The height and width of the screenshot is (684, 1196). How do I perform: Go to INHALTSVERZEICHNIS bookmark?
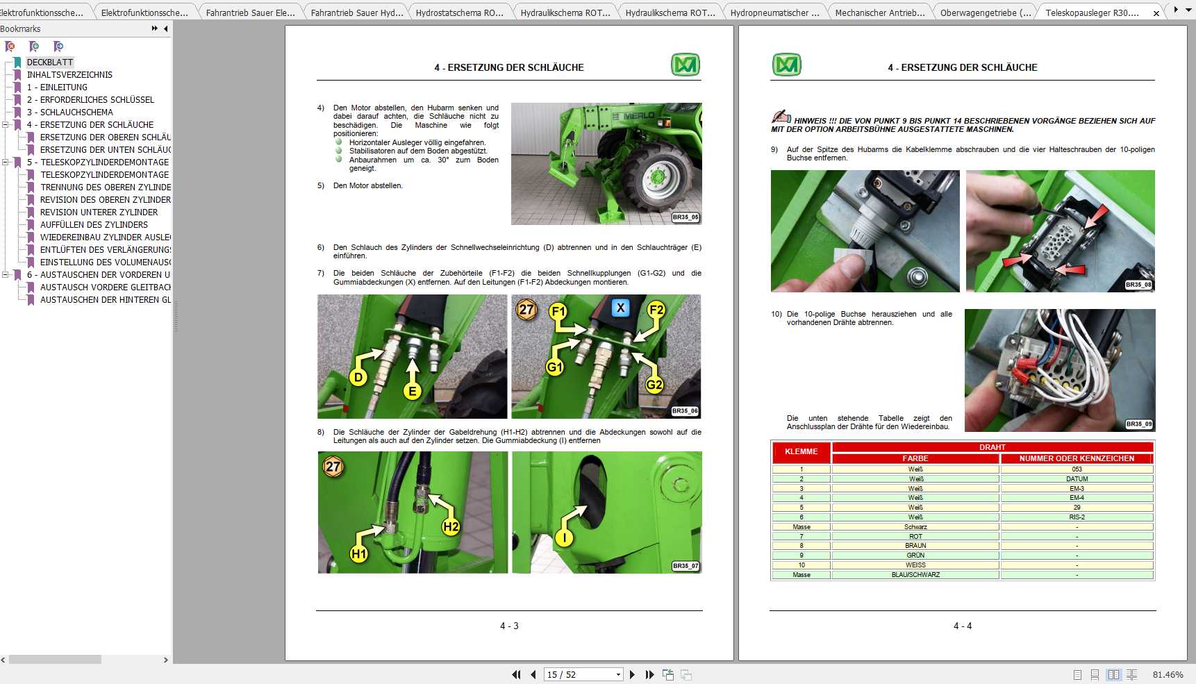tap(69, 75)
